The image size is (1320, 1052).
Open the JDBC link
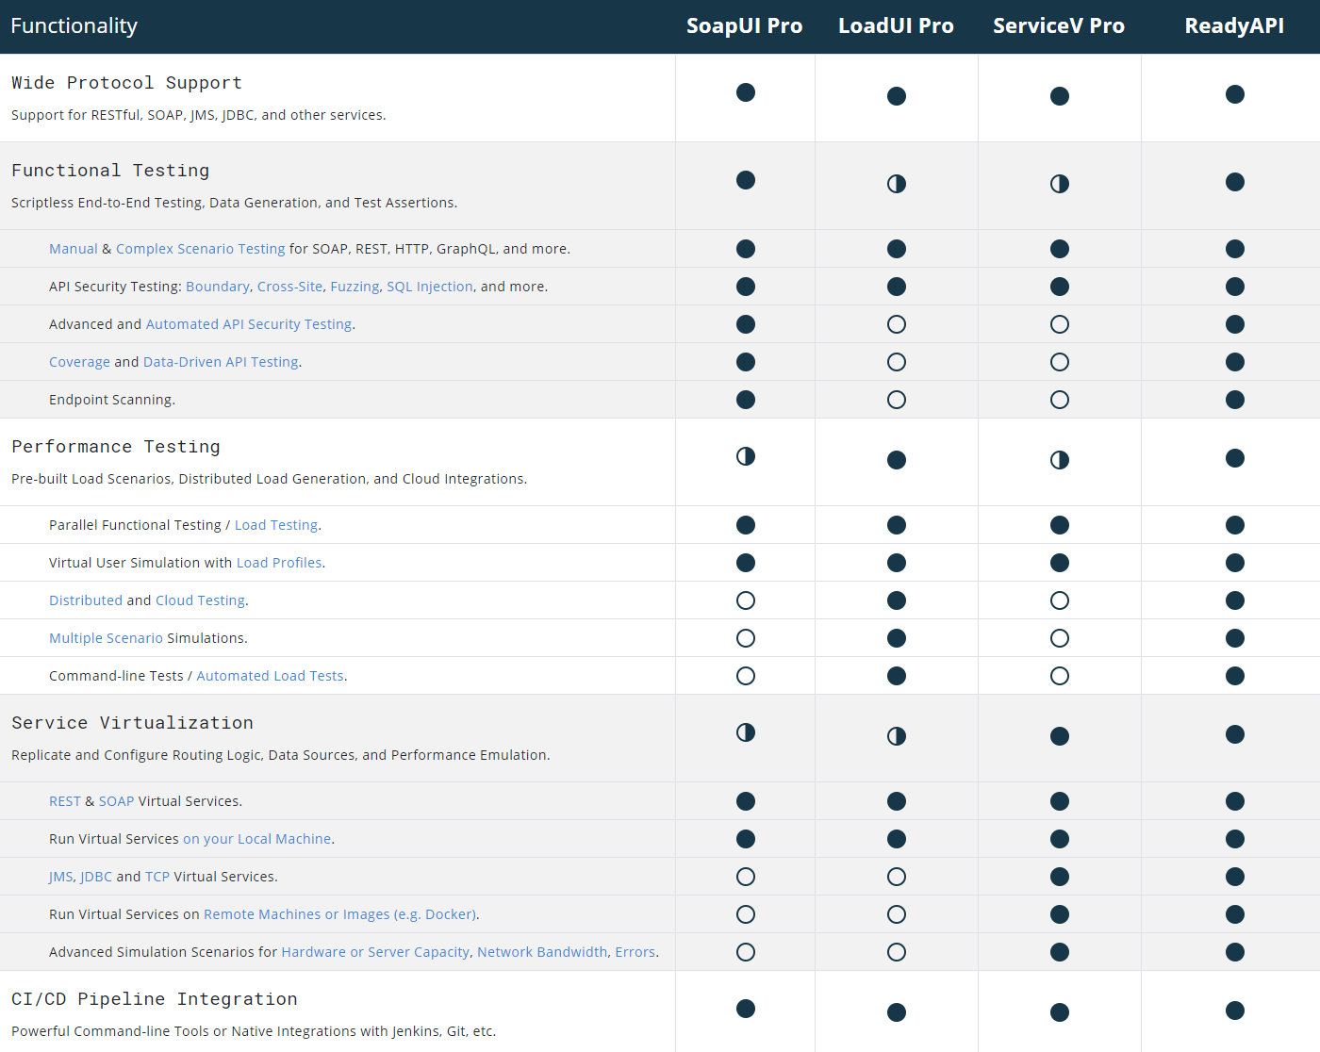click(x=96, y=877)
